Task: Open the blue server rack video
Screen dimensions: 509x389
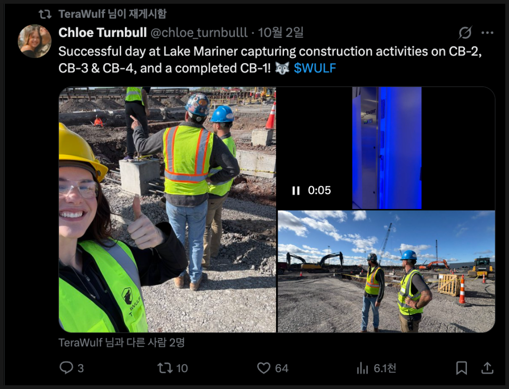Action: pos(386,148)
